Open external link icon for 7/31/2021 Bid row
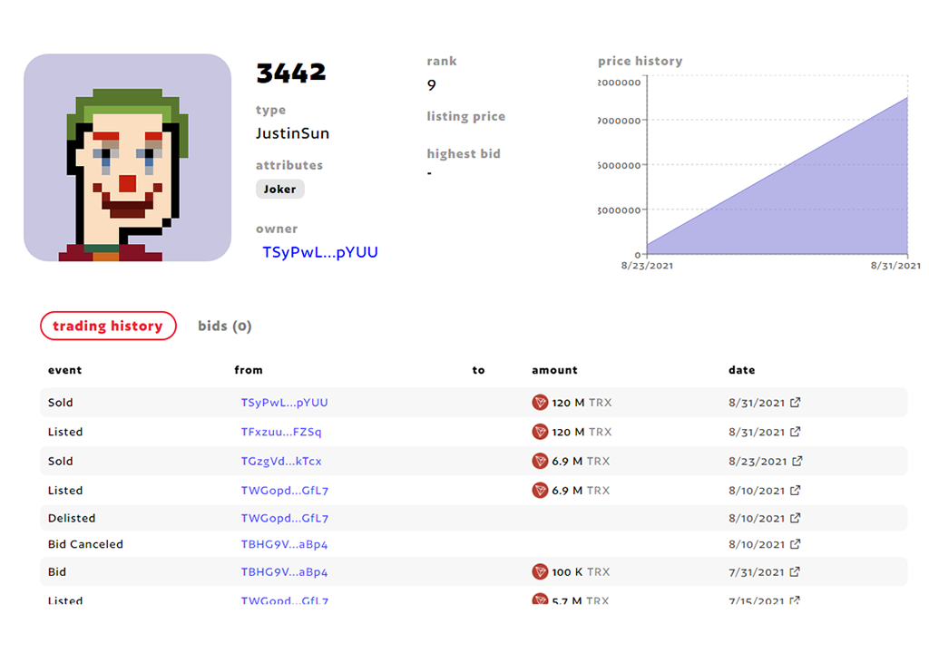Viewport: 929px width, 653px height. [797, 572]
